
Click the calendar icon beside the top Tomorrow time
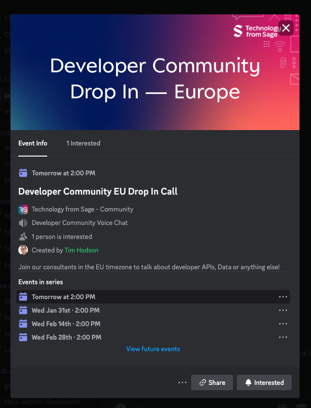[23, 173]
